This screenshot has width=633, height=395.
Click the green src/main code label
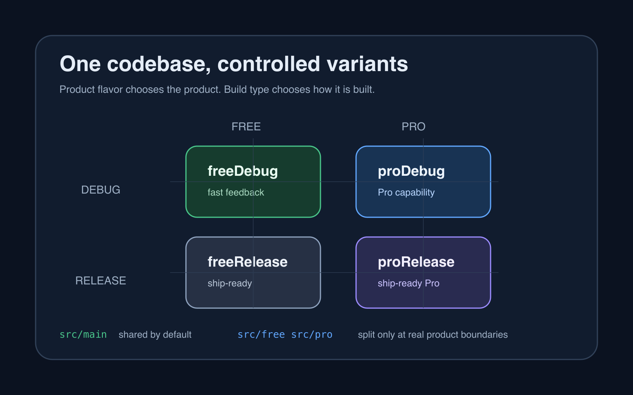click(83, 335)
